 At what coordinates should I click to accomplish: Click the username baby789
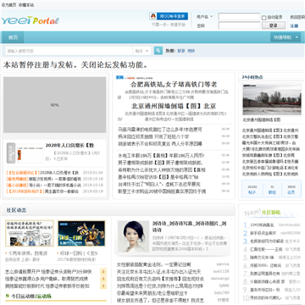pyautogui.click(x=222, y=292)
